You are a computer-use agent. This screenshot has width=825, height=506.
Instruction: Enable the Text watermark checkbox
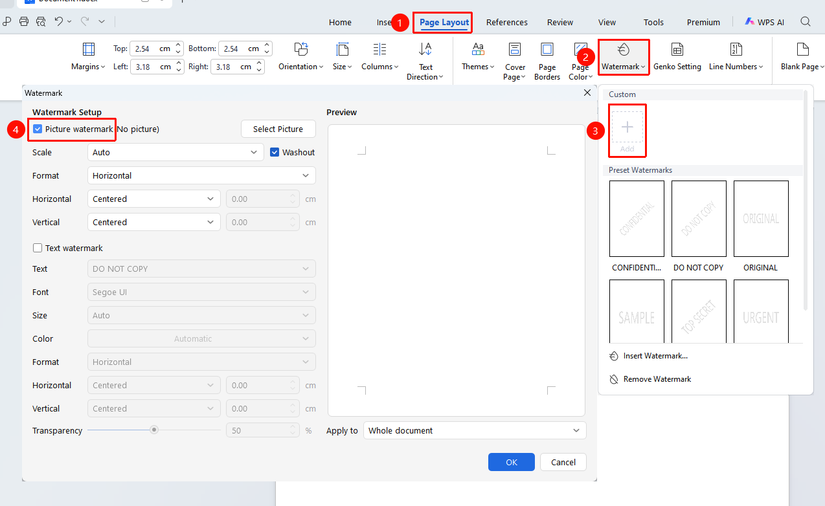(x=38, y=248)
